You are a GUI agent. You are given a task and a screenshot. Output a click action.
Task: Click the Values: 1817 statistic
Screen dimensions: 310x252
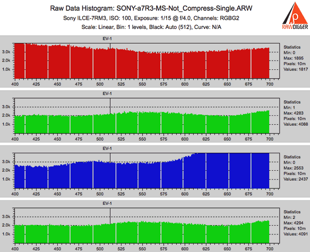(292, 70)
